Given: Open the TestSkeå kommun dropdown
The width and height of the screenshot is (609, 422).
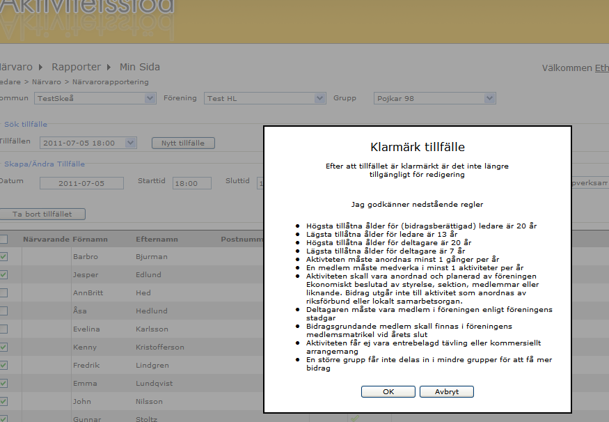Looking at the screenshot, I should tap(95, 98).
